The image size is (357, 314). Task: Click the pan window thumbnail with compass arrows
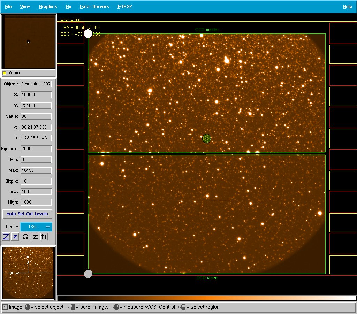coord(28,273)
